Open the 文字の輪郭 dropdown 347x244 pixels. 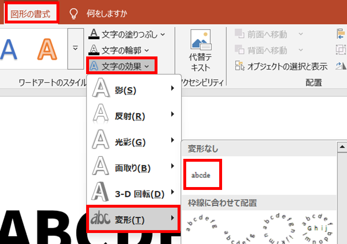coord(120,50)
